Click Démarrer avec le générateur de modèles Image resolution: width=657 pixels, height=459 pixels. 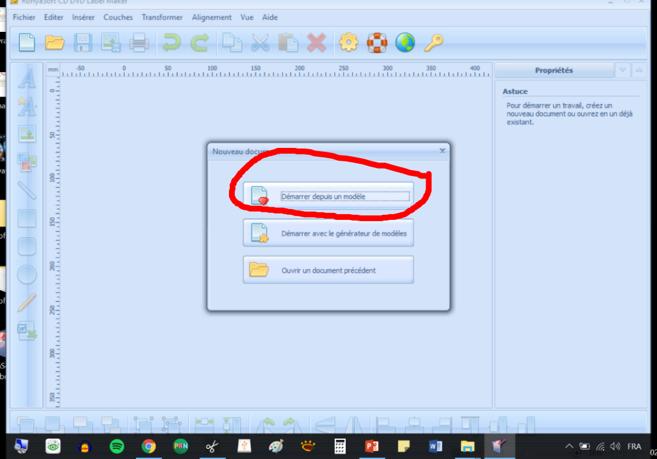[328, 233]
